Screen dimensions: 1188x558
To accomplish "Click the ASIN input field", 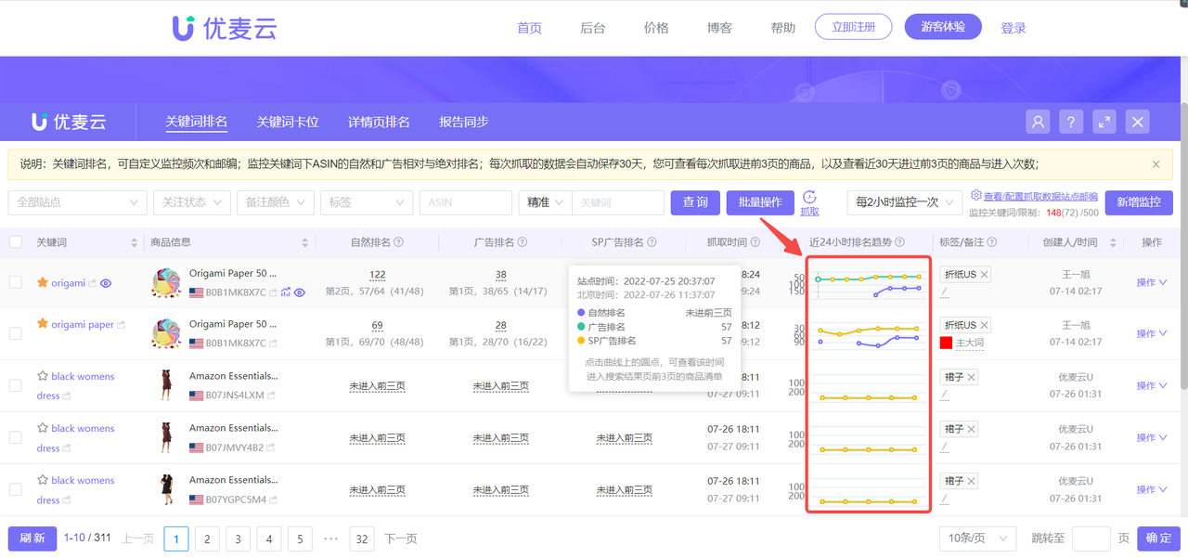I will click(x=465, y=202).
